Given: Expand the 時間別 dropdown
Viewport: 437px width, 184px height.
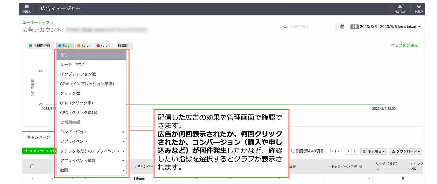Looking at the screenshot, I should [124, 46].
